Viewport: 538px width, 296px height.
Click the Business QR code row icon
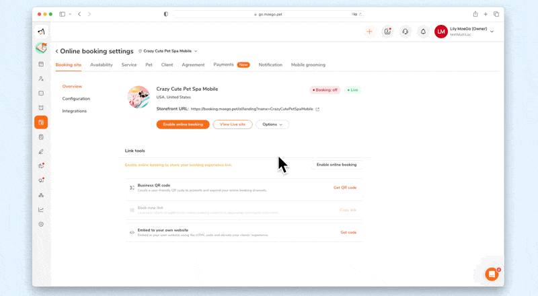(x=132, y=188)
